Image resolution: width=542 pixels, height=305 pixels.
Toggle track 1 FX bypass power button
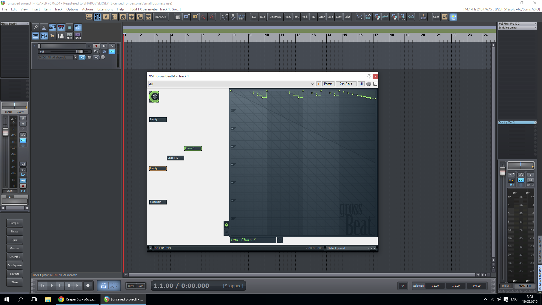[104, 52]
